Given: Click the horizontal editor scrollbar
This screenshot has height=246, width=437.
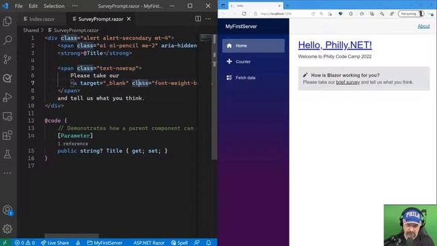Looking at the screenshot, I should pyautogui.click(x=72, y=235).
